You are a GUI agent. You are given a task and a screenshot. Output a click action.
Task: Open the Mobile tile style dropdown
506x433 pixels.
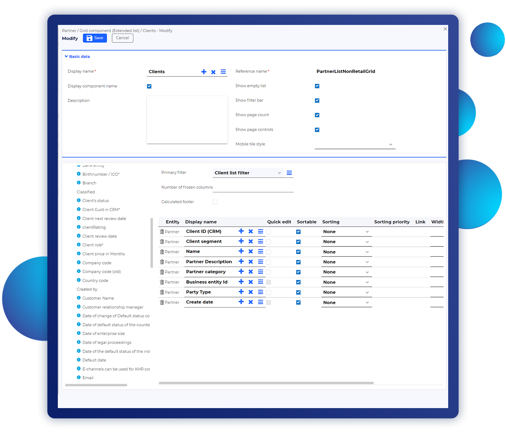click(355, 144)
